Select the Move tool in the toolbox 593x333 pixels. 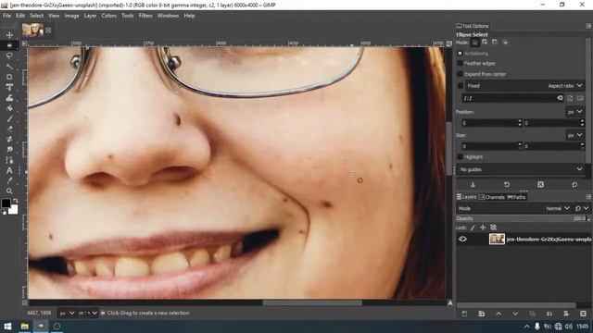(9, 35)
